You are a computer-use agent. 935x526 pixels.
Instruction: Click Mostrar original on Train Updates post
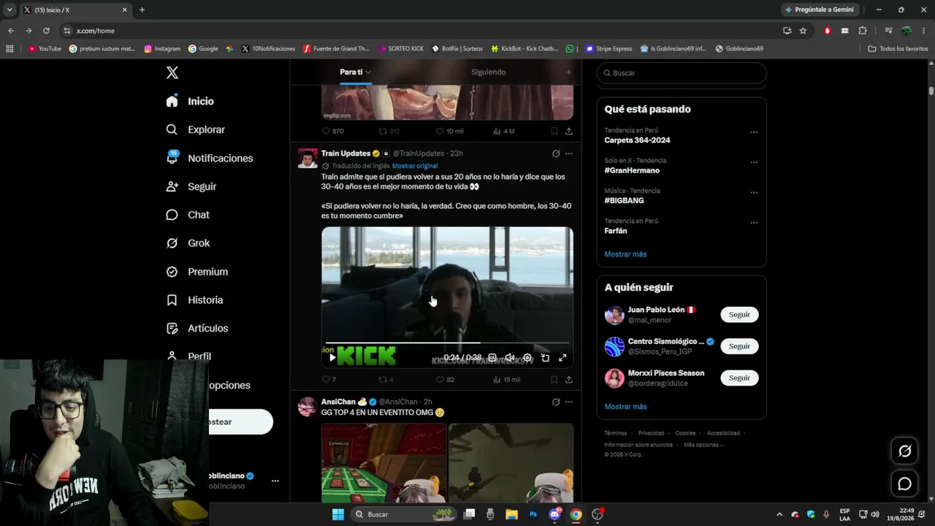(x=415, y=166)
